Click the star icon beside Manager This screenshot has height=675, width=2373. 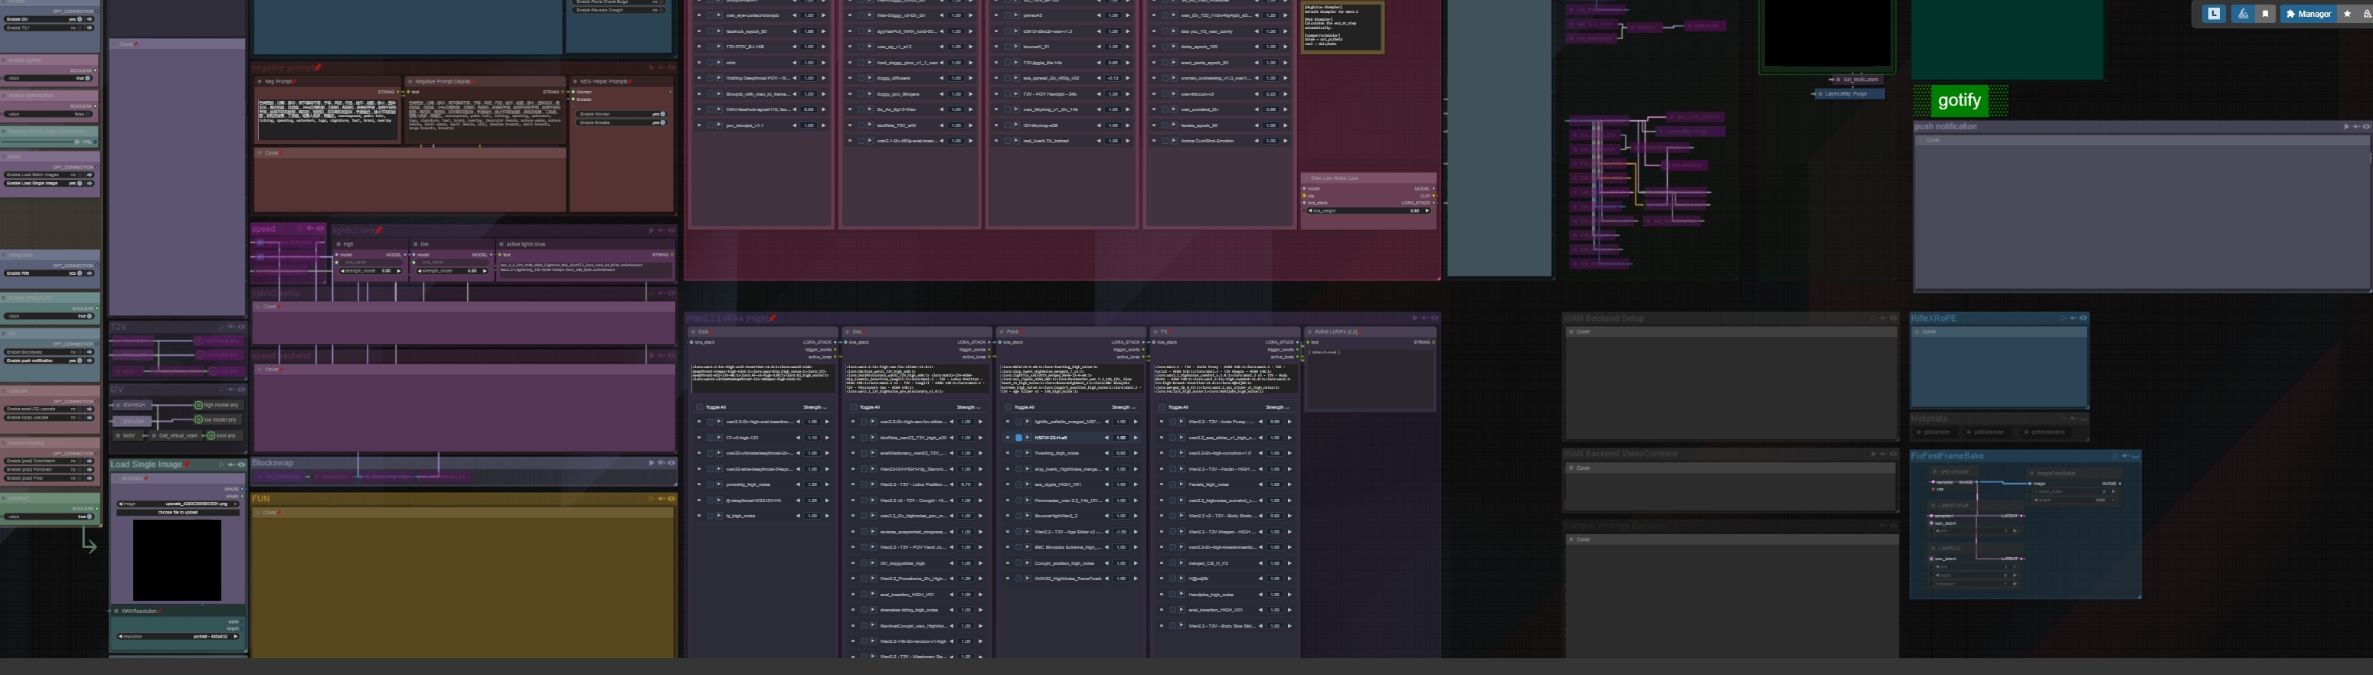pos(2347,14)
